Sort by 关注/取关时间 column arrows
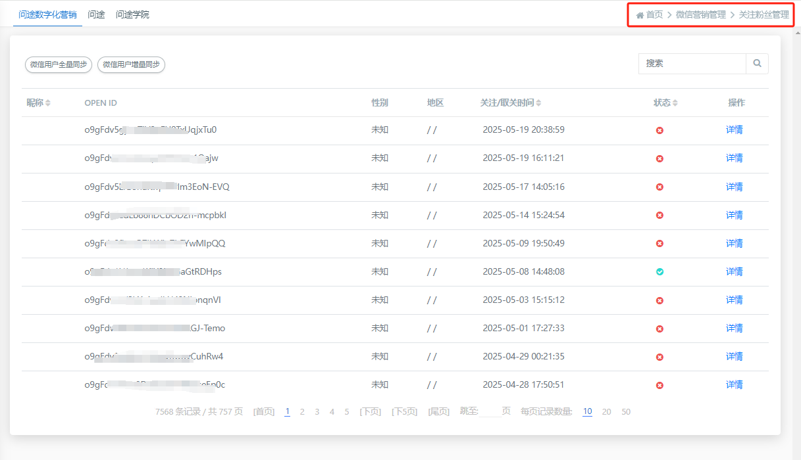 coord(539,103)
